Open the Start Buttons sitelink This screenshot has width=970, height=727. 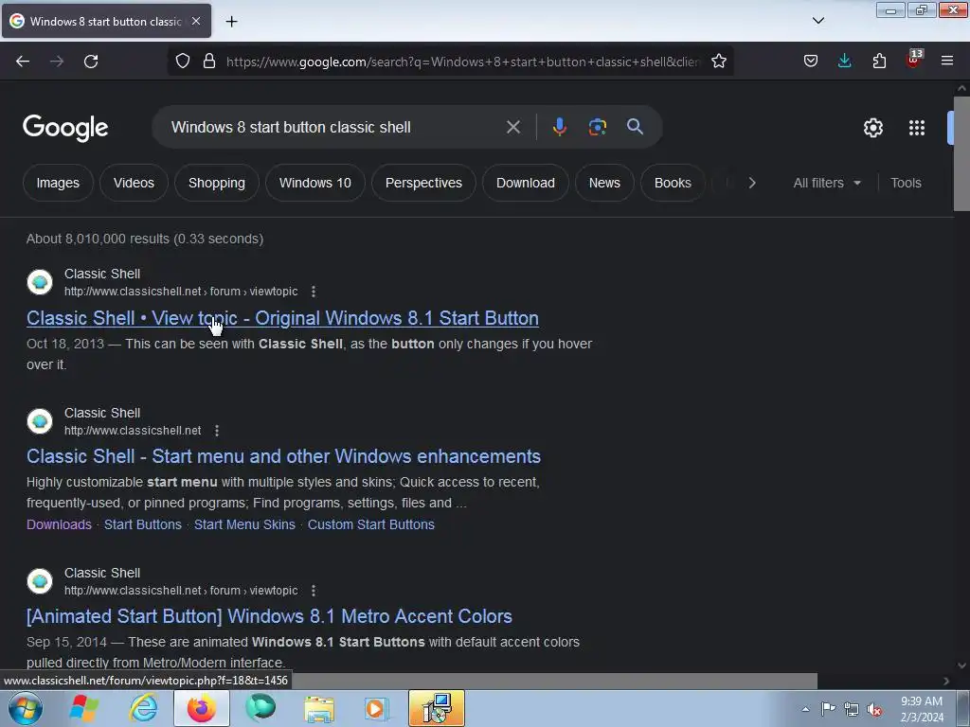pyautogui.click(x=143, y=524)
